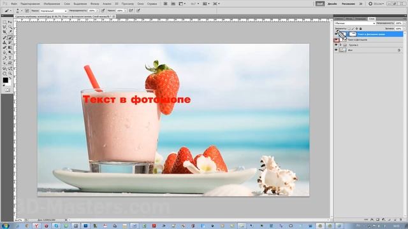The height and width of the screenshot is (229, 408).
Task: Expand the Группа 1 layer group
Action: [340, 45]
